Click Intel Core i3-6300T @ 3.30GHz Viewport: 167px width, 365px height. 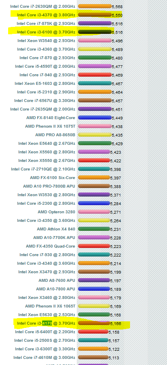45,349
